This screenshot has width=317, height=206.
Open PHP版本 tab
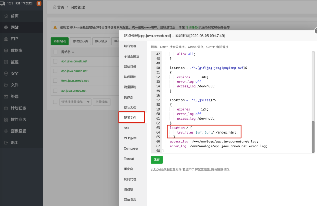point(130,138)
